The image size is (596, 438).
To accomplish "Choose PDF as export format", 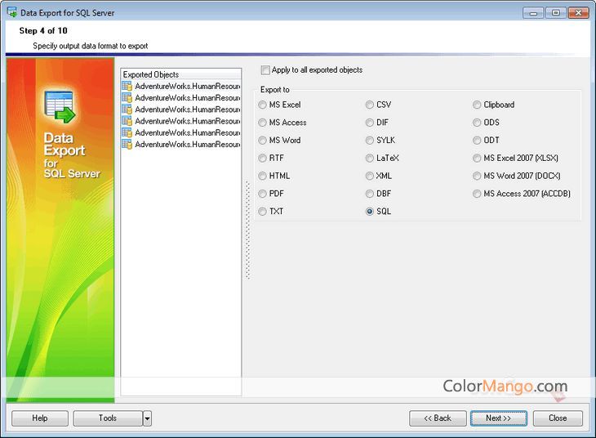I will click(x=262, y=194).
